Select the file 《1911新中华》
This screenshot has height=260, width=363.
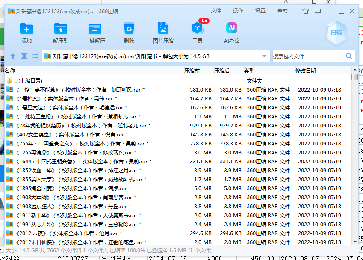pyautogui.click(x=178, y=216)
